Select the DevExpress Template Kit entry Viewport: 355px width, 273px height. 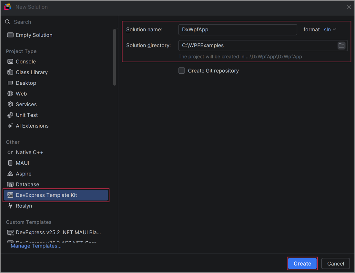[46, 195]
